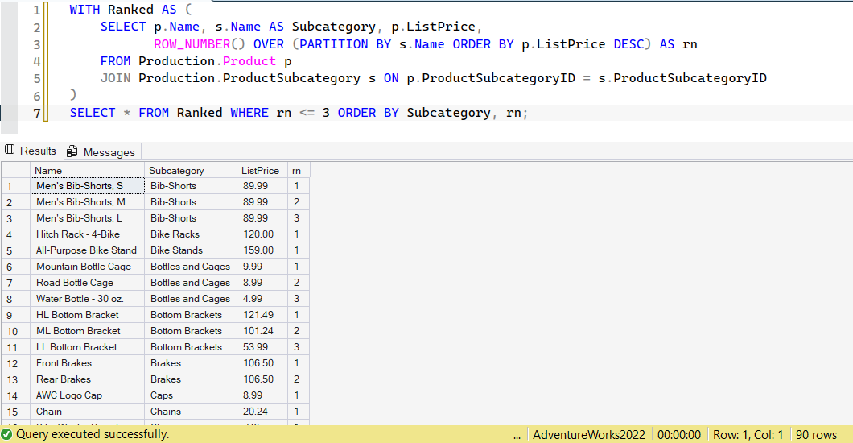Open the Messages tab
853x443 pixels.
(102, 152)
